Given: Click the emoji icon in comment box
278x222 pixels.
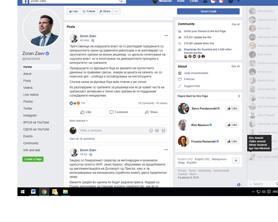Looking at the screenshot, I should coord(151,130).
